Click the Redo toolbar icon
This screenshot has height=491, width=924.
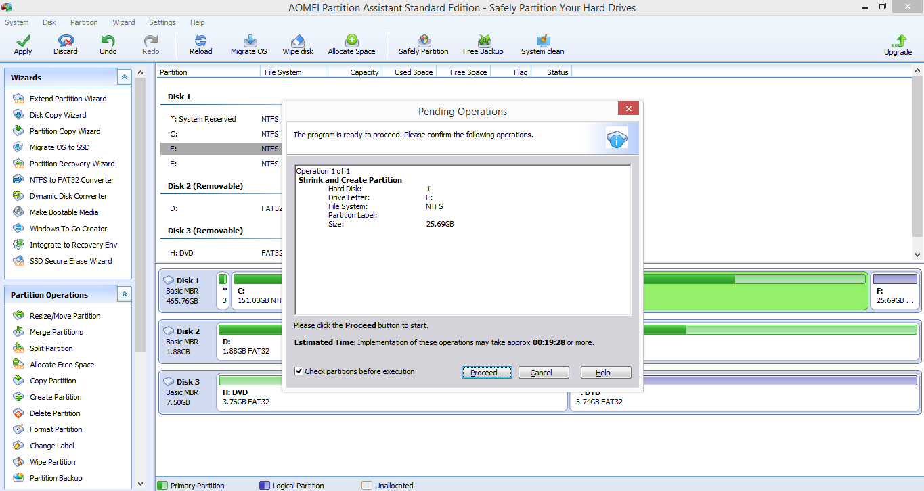point(151,45)
